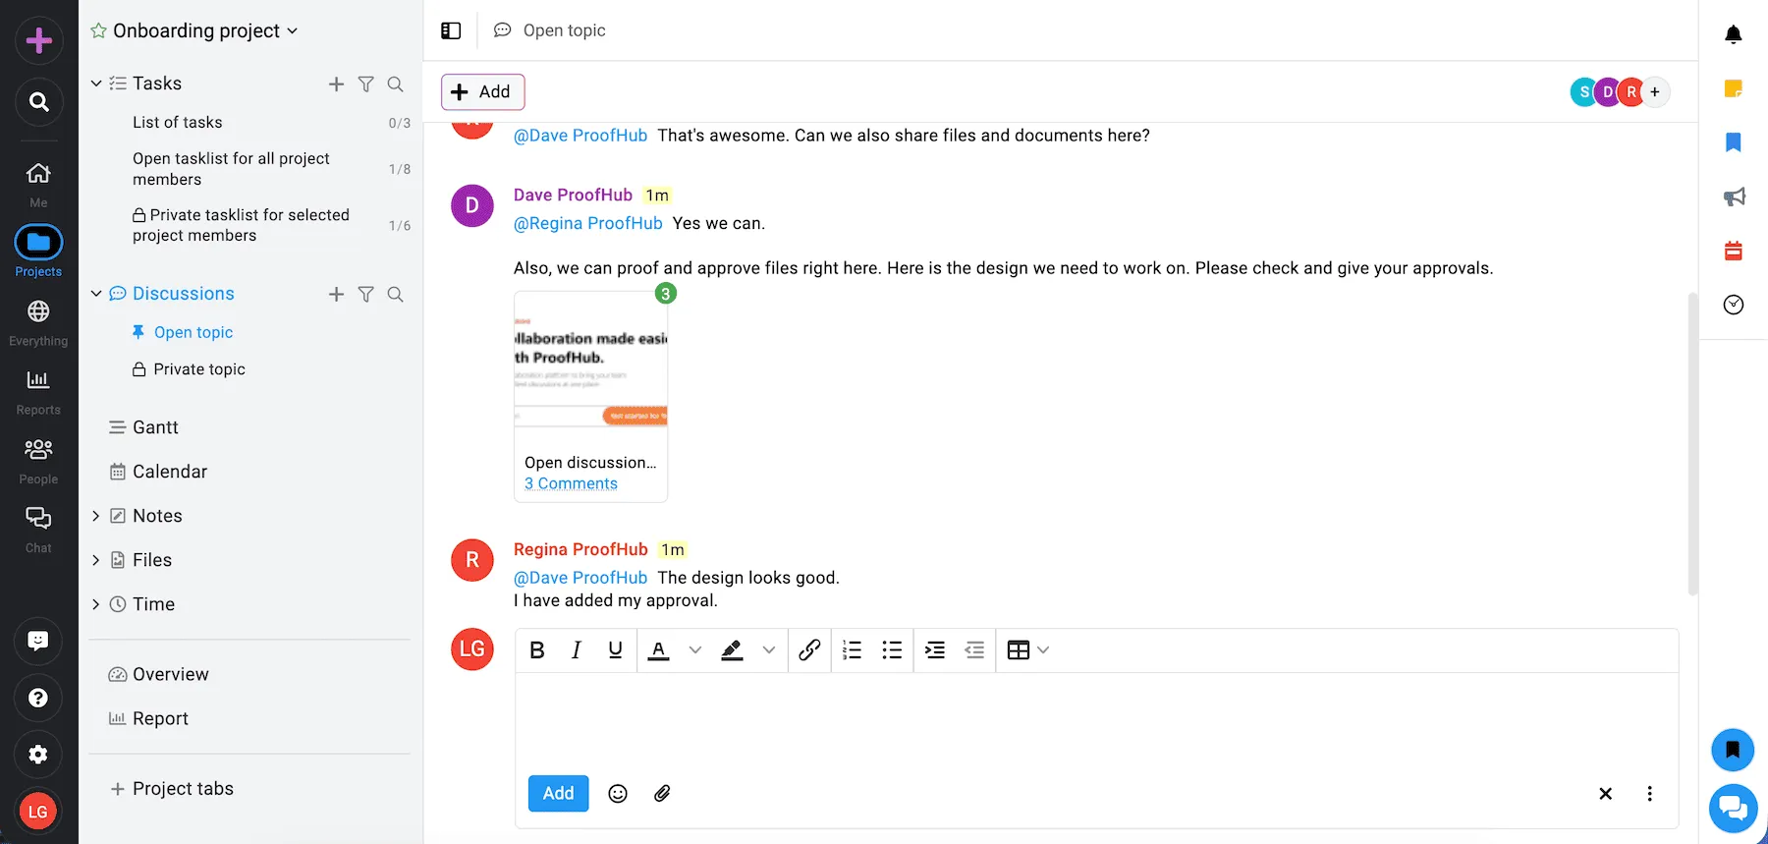Viewport: 1768px width, 844px height.
Task: Open the help question mark icon
Action: tap(38, 698)
